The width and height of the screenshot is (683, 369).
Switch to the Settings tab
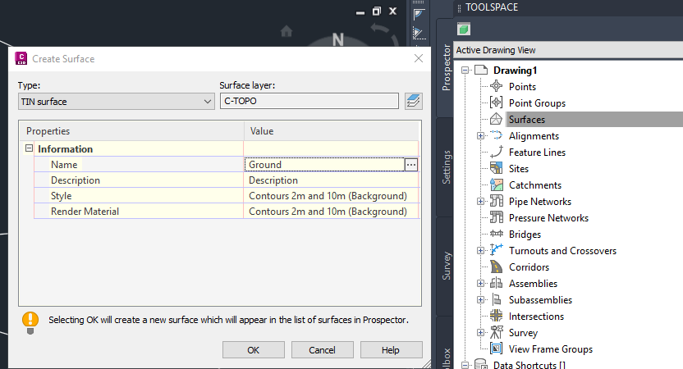(x=446, y=167)
